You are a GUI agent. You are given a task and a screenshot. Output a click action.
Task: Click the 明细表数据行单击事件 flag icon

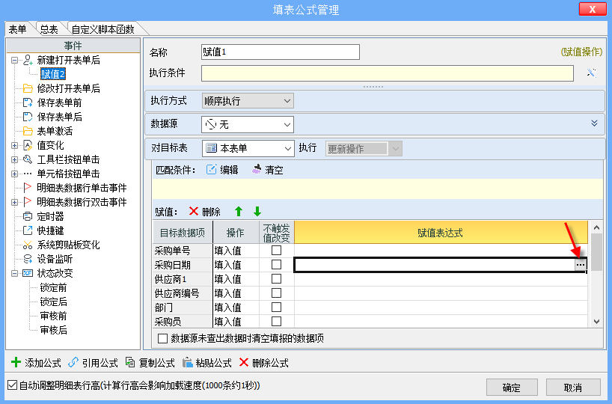[28, 188]
